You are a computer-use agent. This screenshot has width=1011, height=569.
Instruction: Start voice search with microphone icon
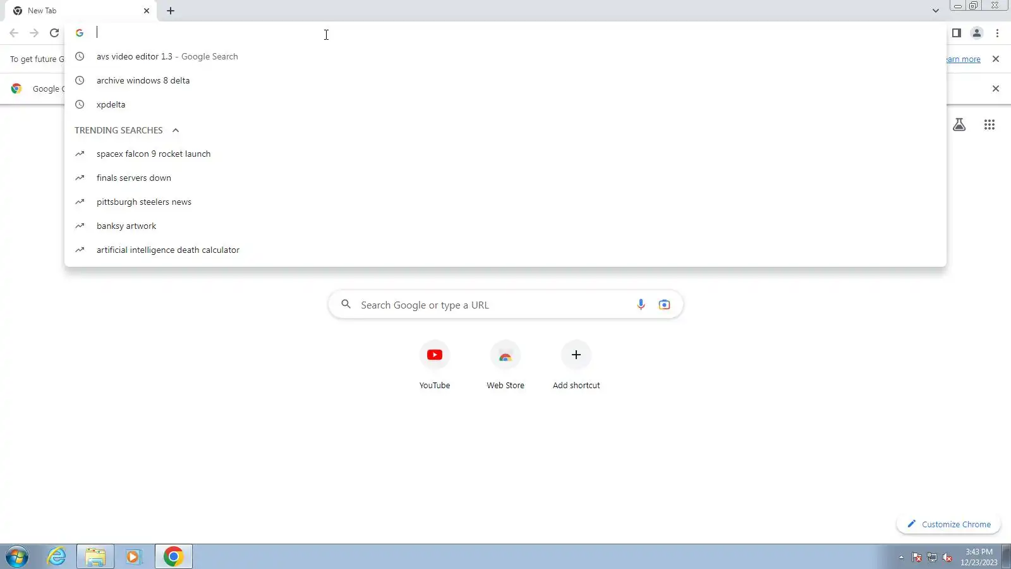[641, 305]
